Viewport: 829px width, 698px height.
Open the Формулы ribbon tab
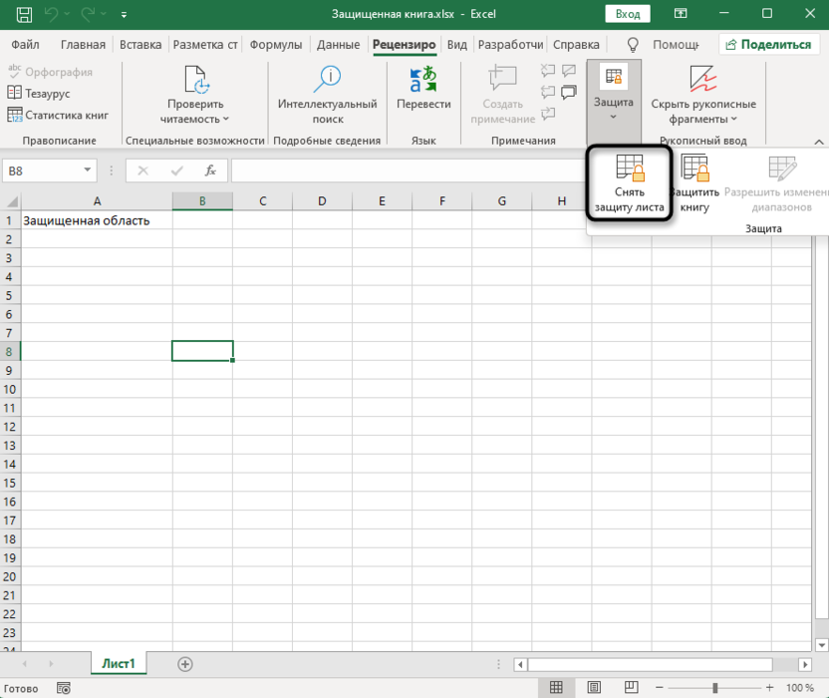click(276, 45)
